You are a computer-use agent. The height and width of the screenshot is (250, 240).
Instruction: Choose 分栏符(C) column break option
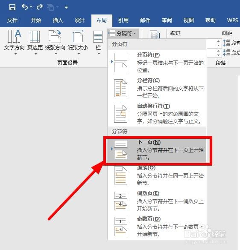click(157, 88)
